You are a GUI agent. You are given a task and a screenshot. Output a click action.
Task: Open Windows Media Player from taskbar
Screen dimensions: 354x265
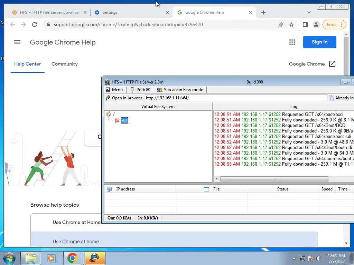(51, 258)
